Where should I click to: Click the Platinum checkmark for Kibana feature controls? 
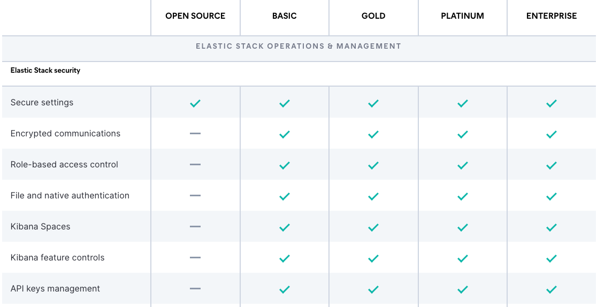[x=463, y=258]
